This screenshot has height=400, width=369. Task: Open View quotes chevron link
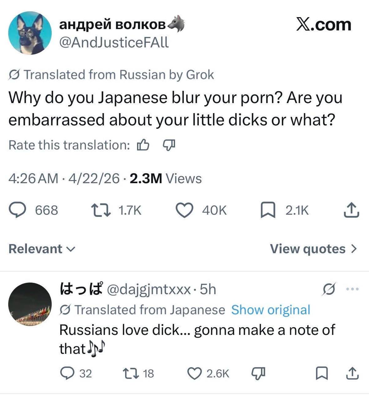tap(313, 249)
